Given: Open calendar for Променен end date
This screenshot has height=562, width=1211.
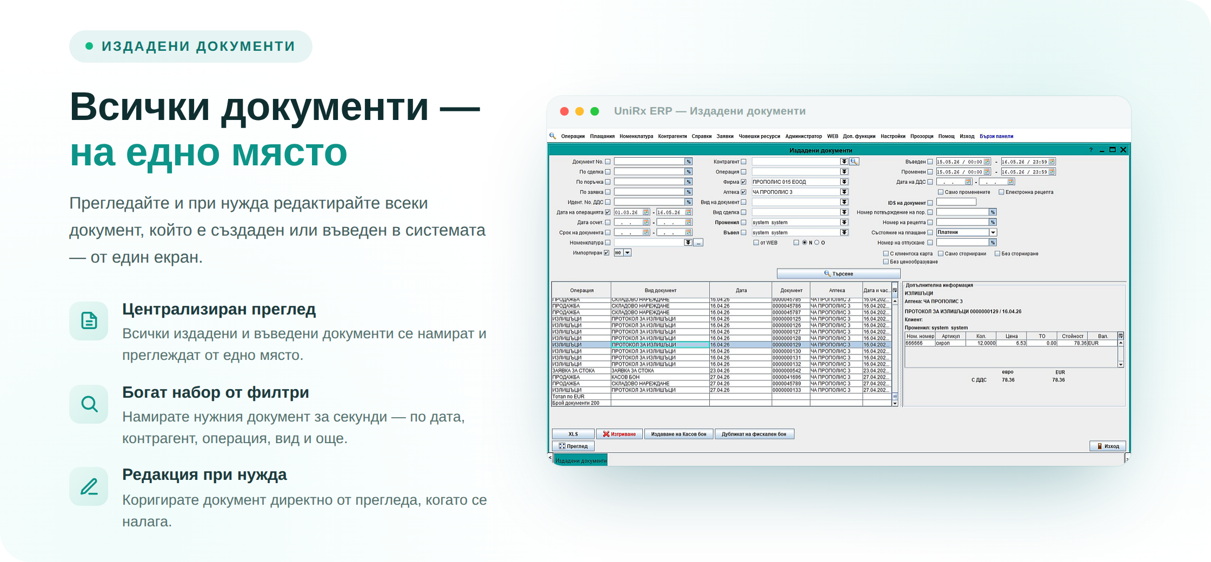Looking at the screenshot, I should (x=1052, y=172).
